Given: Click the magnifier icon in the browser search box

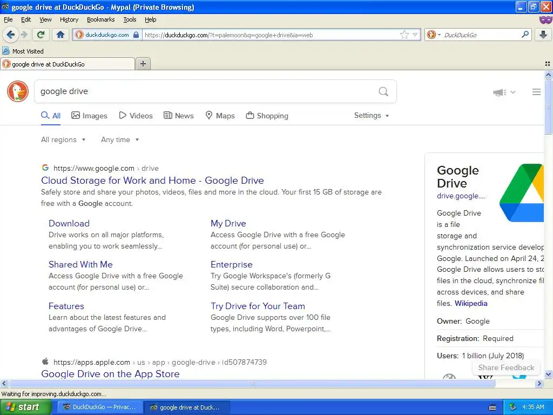Looking at the screenshot, I should coord(525,35).
